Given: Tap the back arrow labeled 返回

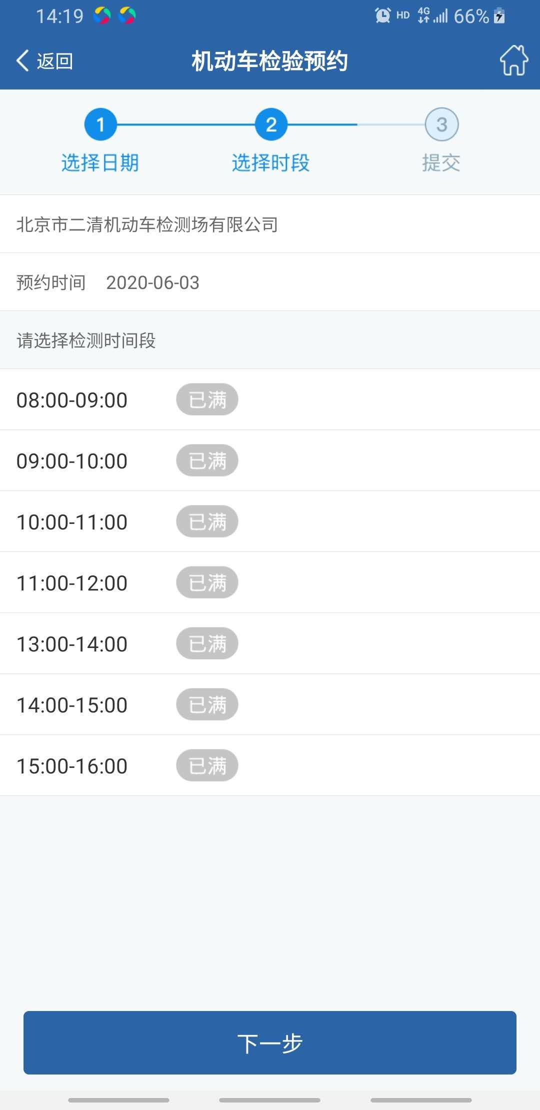Looking at the screenshot, I should (x=44, y=61).
